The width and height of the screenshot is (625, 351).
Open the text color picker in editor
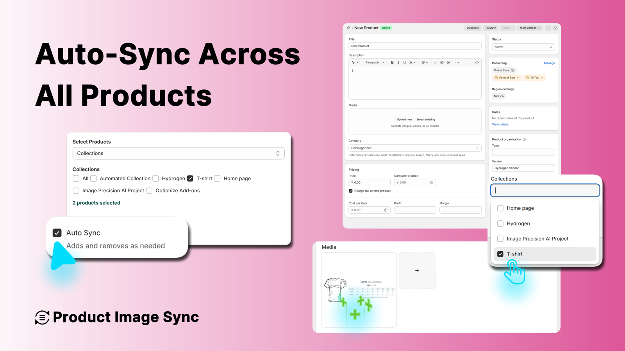(412, 62)
